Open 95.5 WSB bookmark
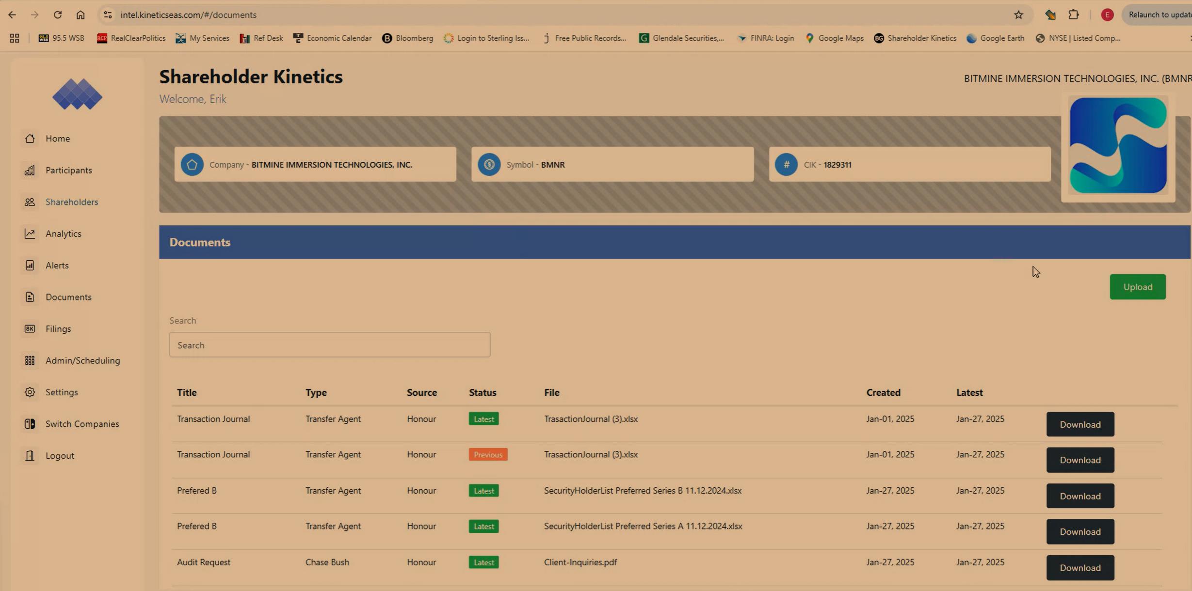The image size is (1192, 591). tap(61, 38)
